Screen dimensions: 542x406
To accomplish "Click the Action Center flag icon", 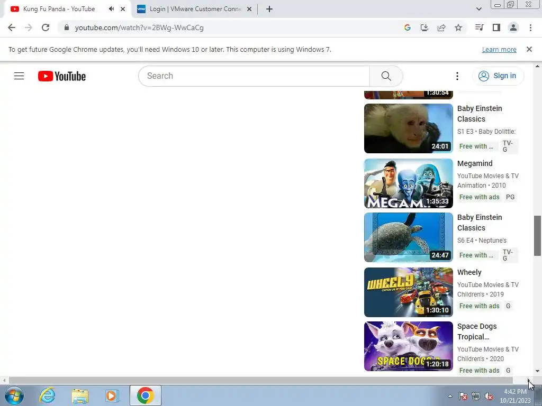I will click(463, 396).
